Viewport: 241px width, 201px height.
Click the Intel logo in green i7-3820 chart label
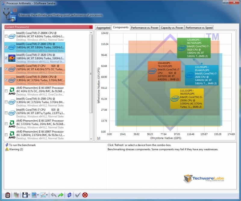click(182, 48)
